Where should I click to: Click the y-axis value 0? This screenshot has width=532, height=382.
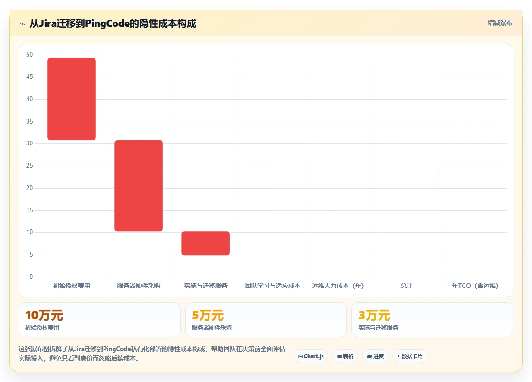pos(31,277)
